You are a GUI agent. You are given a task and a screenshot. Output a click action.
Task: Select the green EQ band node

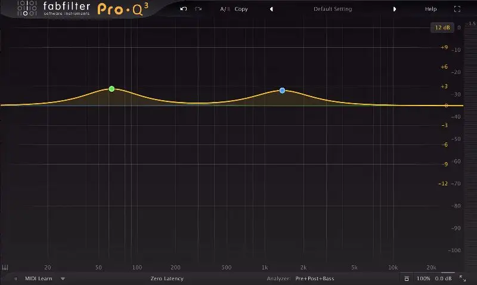(x=111, y=89)
